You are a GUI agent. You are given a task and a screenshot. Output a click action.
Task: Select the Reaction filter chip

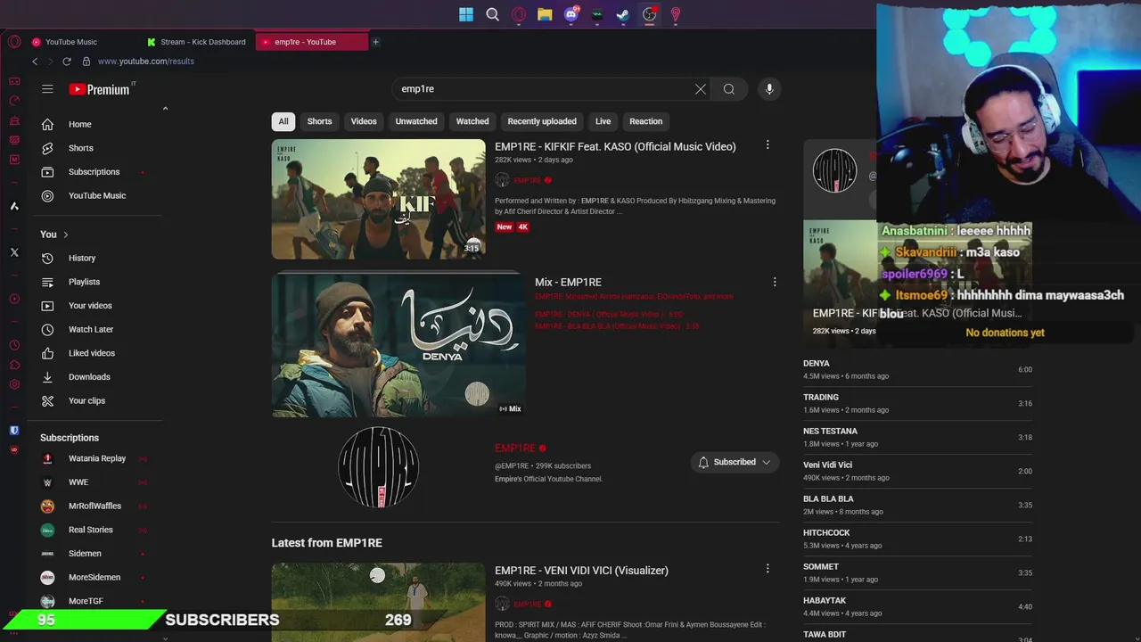pyautogui.click(x=646, y=121)
